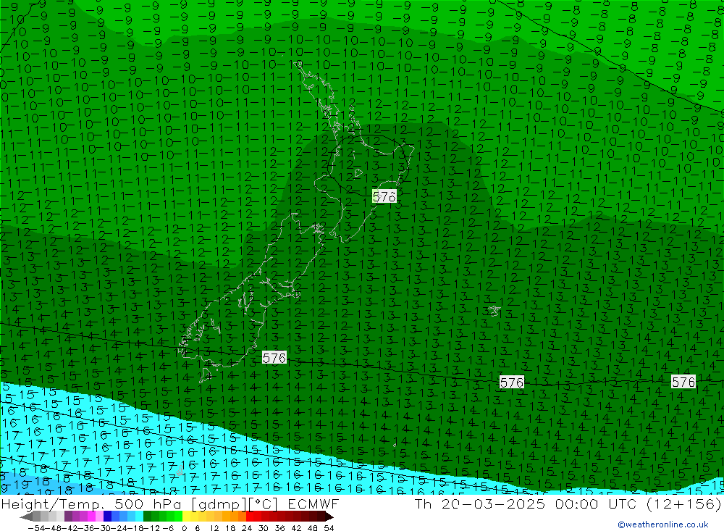The height and width of the screenshot is (531, 724).
Task: Click the left gray arrow of color scale
Action: (x=26, y=517)
